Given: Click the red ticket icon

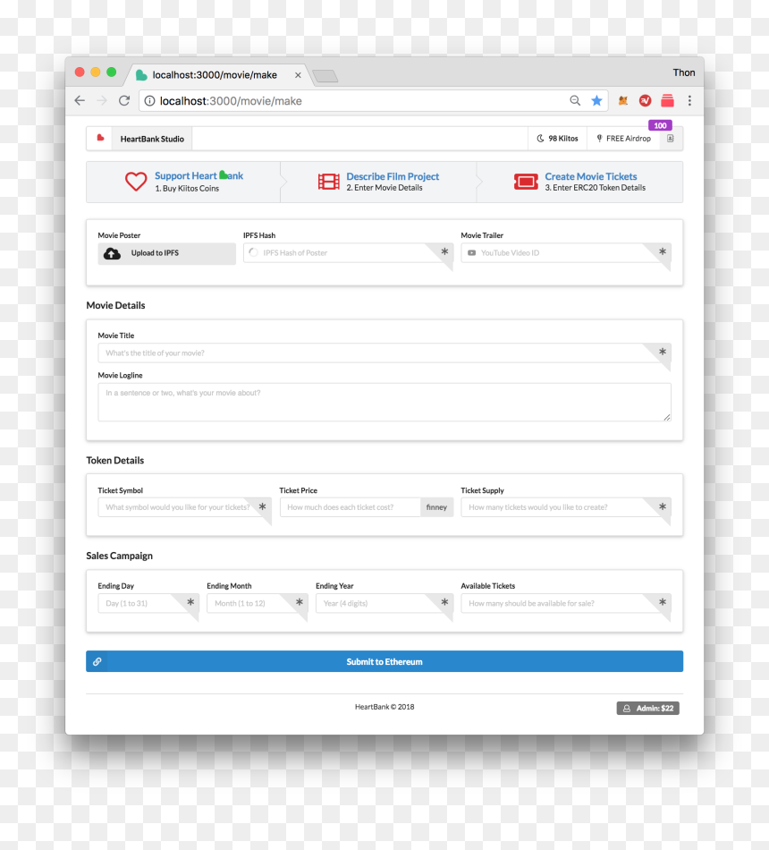Looking at the screenshot, I should coord(526,182).
